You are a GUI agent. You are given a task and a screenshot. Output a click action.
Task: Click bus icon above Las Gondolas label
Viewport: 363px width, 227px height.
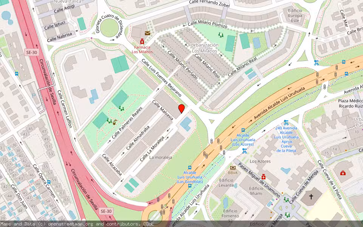(190, 168)
